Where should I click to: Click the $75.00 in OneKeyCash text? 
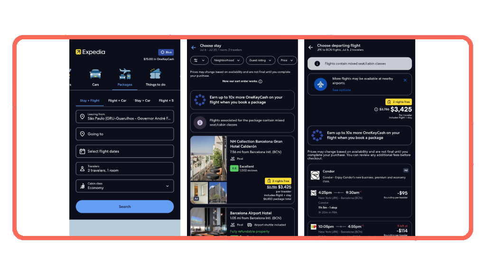pyautogui.click(x=159, y=59)
